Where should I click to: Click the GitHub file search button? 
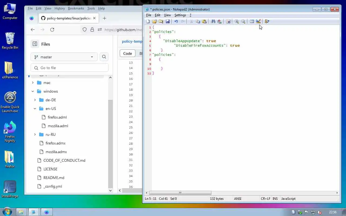tap(104, 57)
